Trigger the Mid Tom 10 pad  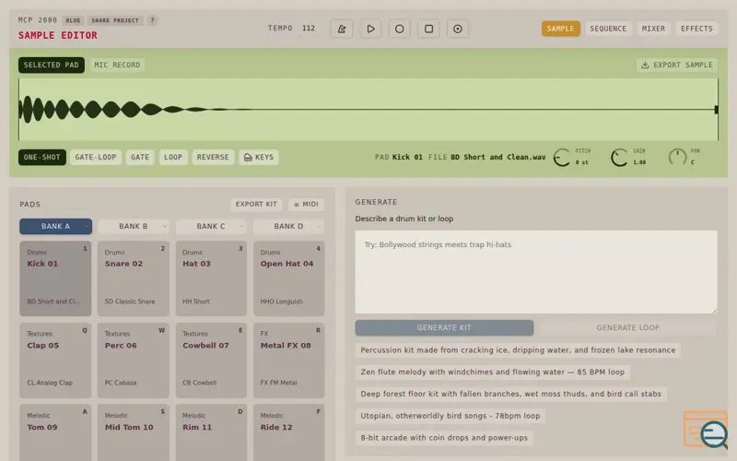click(x=133, y=432)
